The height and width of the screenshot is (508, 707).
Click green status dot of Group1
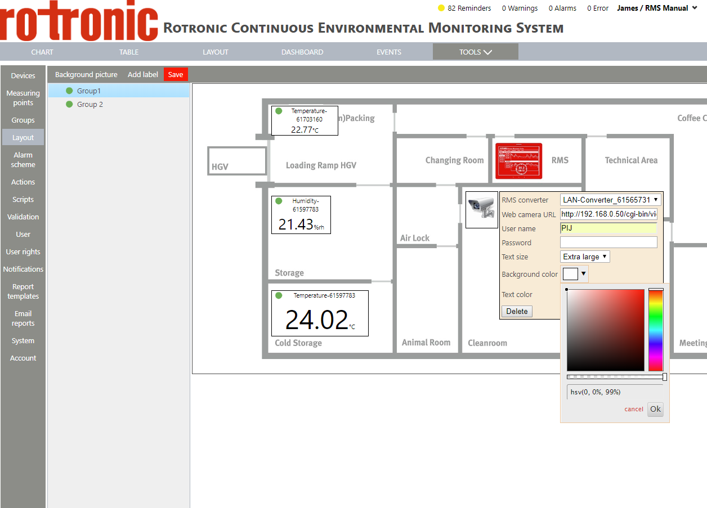tap(69, 91)
